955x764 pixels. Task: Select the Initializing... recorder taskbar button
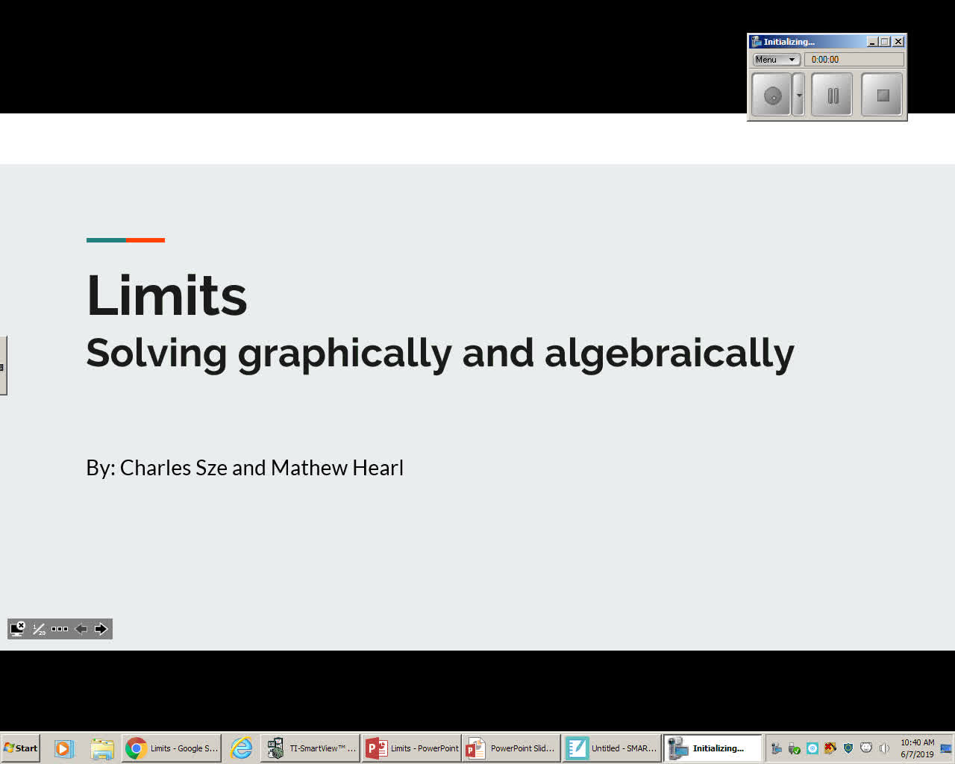click(x=713, y=748)
